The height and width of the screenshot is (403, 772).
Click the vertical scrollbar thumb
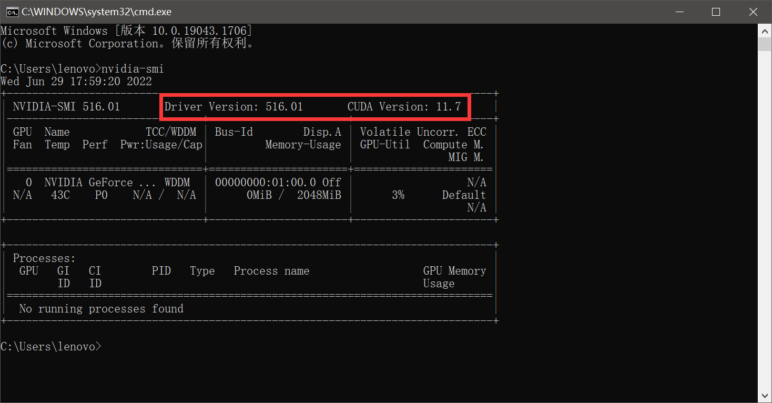click(765, 44)
